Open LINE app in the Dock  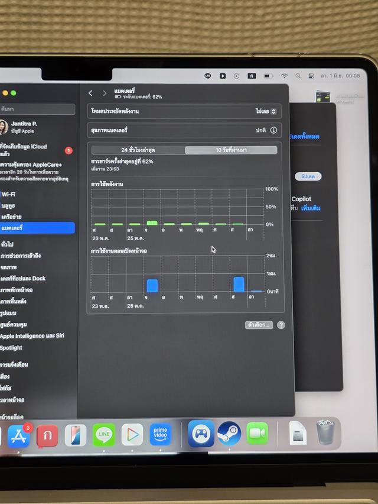[103, 435]
